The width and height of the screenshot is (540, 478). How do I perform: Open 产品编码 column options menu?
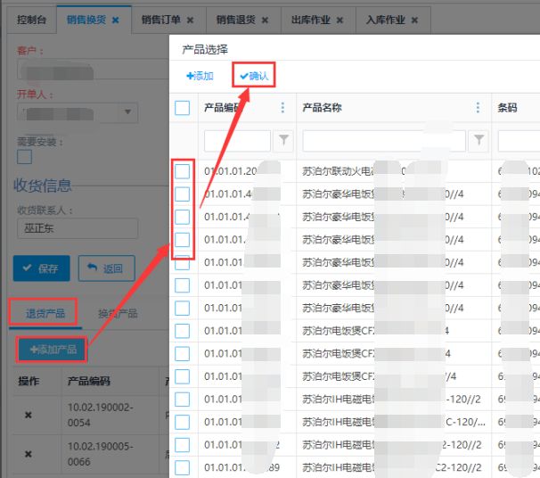click(283, 108)
